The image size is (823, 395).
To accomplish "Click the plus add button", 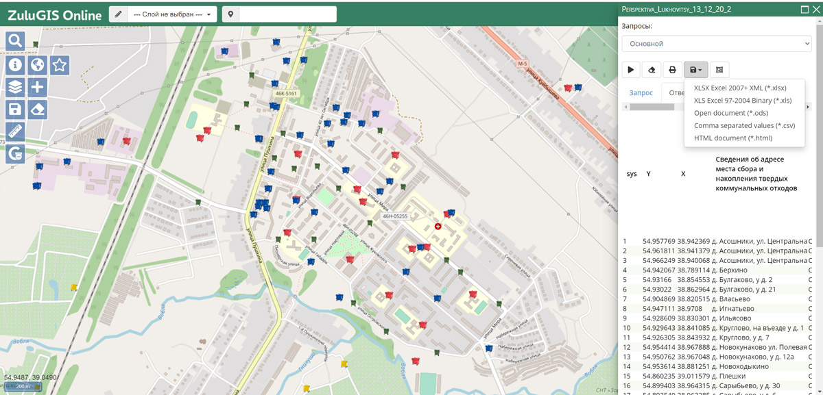I will pos(38,87).
